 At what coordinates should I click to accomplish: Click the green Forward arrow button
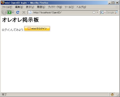(x=9, y=12)
